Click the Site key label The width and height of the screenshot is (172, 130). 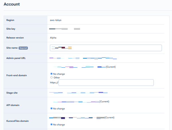pyautogui.click(x=11, y=29)
